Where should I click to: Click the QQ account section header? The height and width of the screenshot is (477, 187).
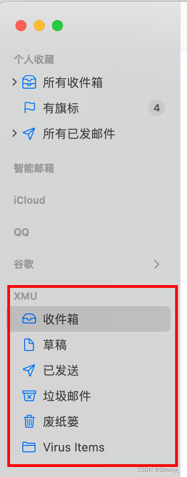pyautogui.click(x=21, y=233)
